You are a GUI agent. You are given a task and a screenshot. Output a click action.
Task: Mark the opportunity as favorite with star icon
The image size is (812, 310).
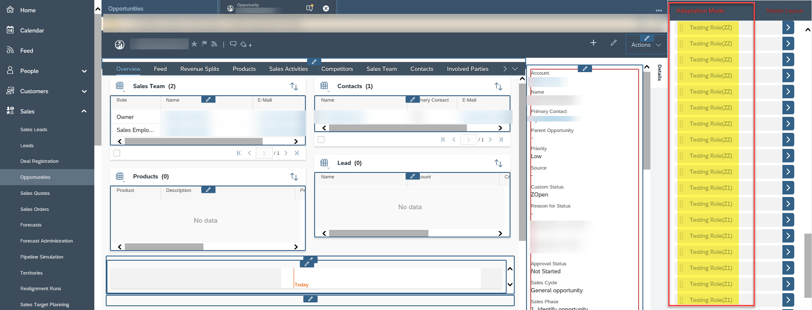point(194,44)
